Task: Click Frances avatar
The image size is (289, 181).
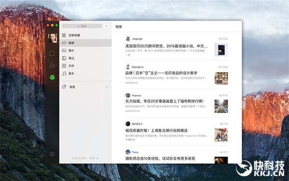Action: (x=128, y=95)
